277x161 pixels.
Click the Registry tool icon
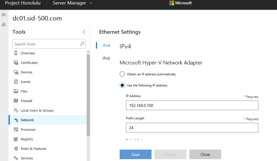[16, 139]
